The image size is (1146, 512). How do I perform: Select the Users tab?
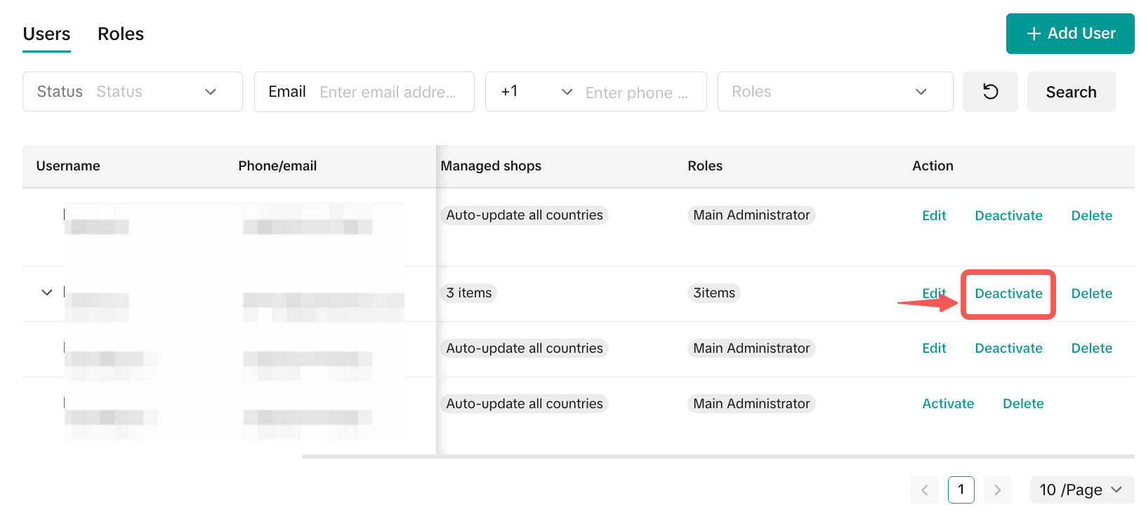click(x=46, y=34)
